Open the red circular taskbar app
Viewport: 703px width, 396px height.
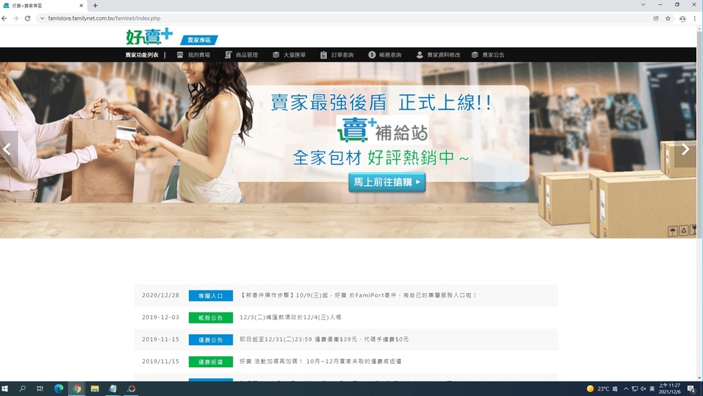coord(131,389)
